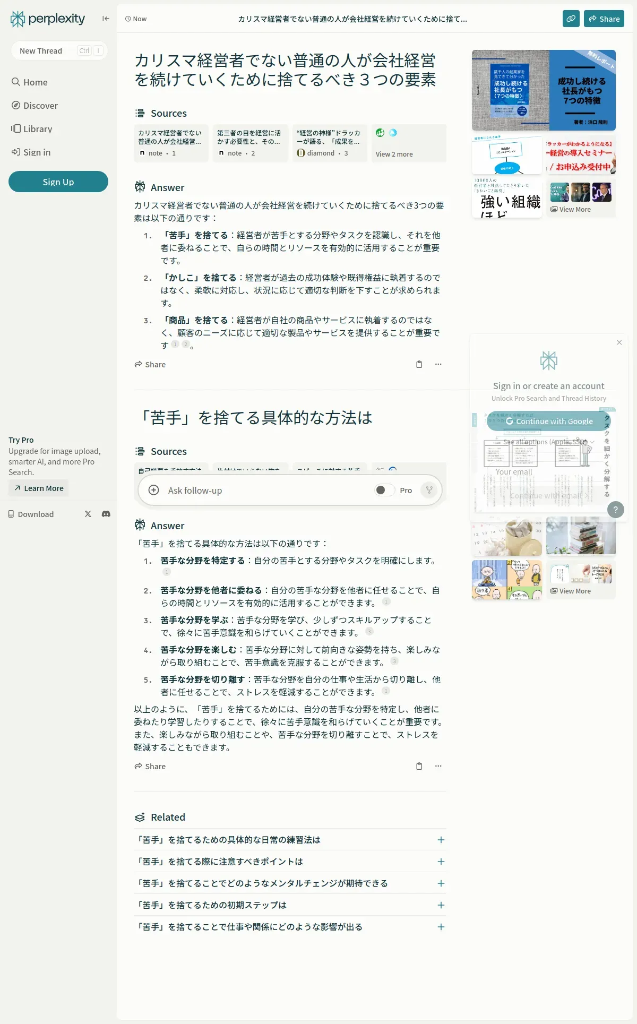Open the 強い組織 image thumbnail
Image resolution: width=637 pixels, height=1024 pixels.
tap(507, 197)
